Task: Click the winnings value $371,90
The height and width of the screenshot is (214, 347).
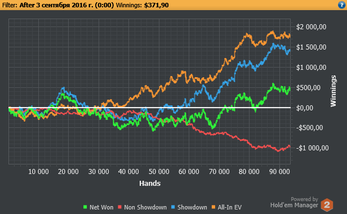Action: tap(156, 5)
